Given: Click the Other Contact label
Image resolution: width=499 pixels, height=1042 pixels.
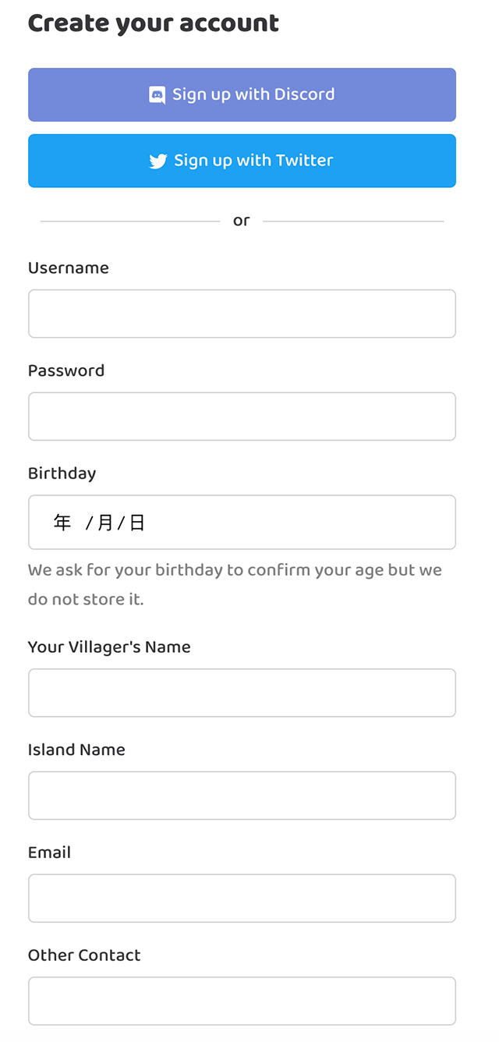Looking at the screenshot, I should coord(84,955).
